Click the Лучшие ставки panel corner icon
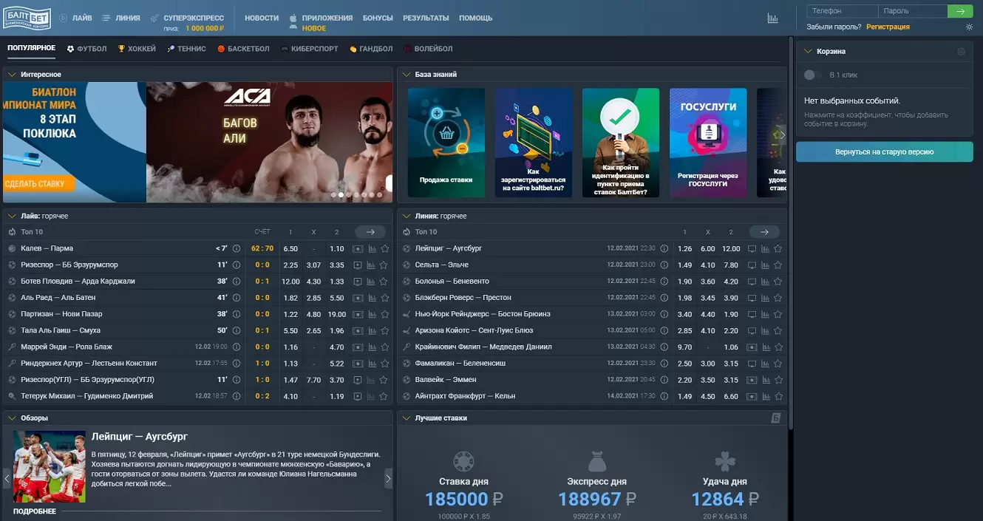983x521 pixels. pos(776,418)
